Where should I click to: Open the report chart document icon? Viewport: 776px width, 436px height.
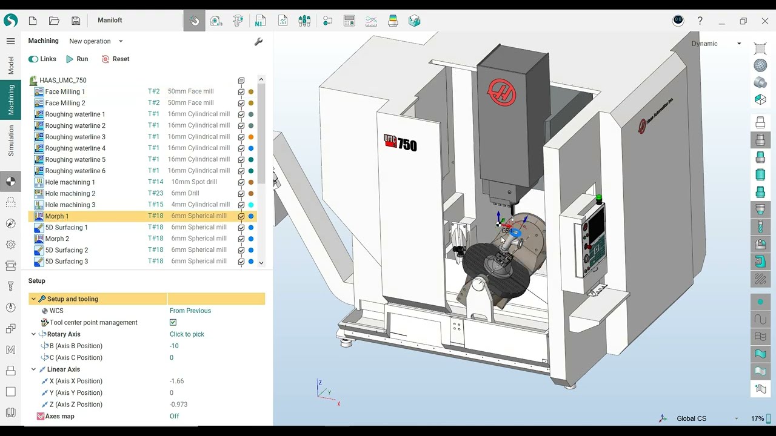point(283,21)
